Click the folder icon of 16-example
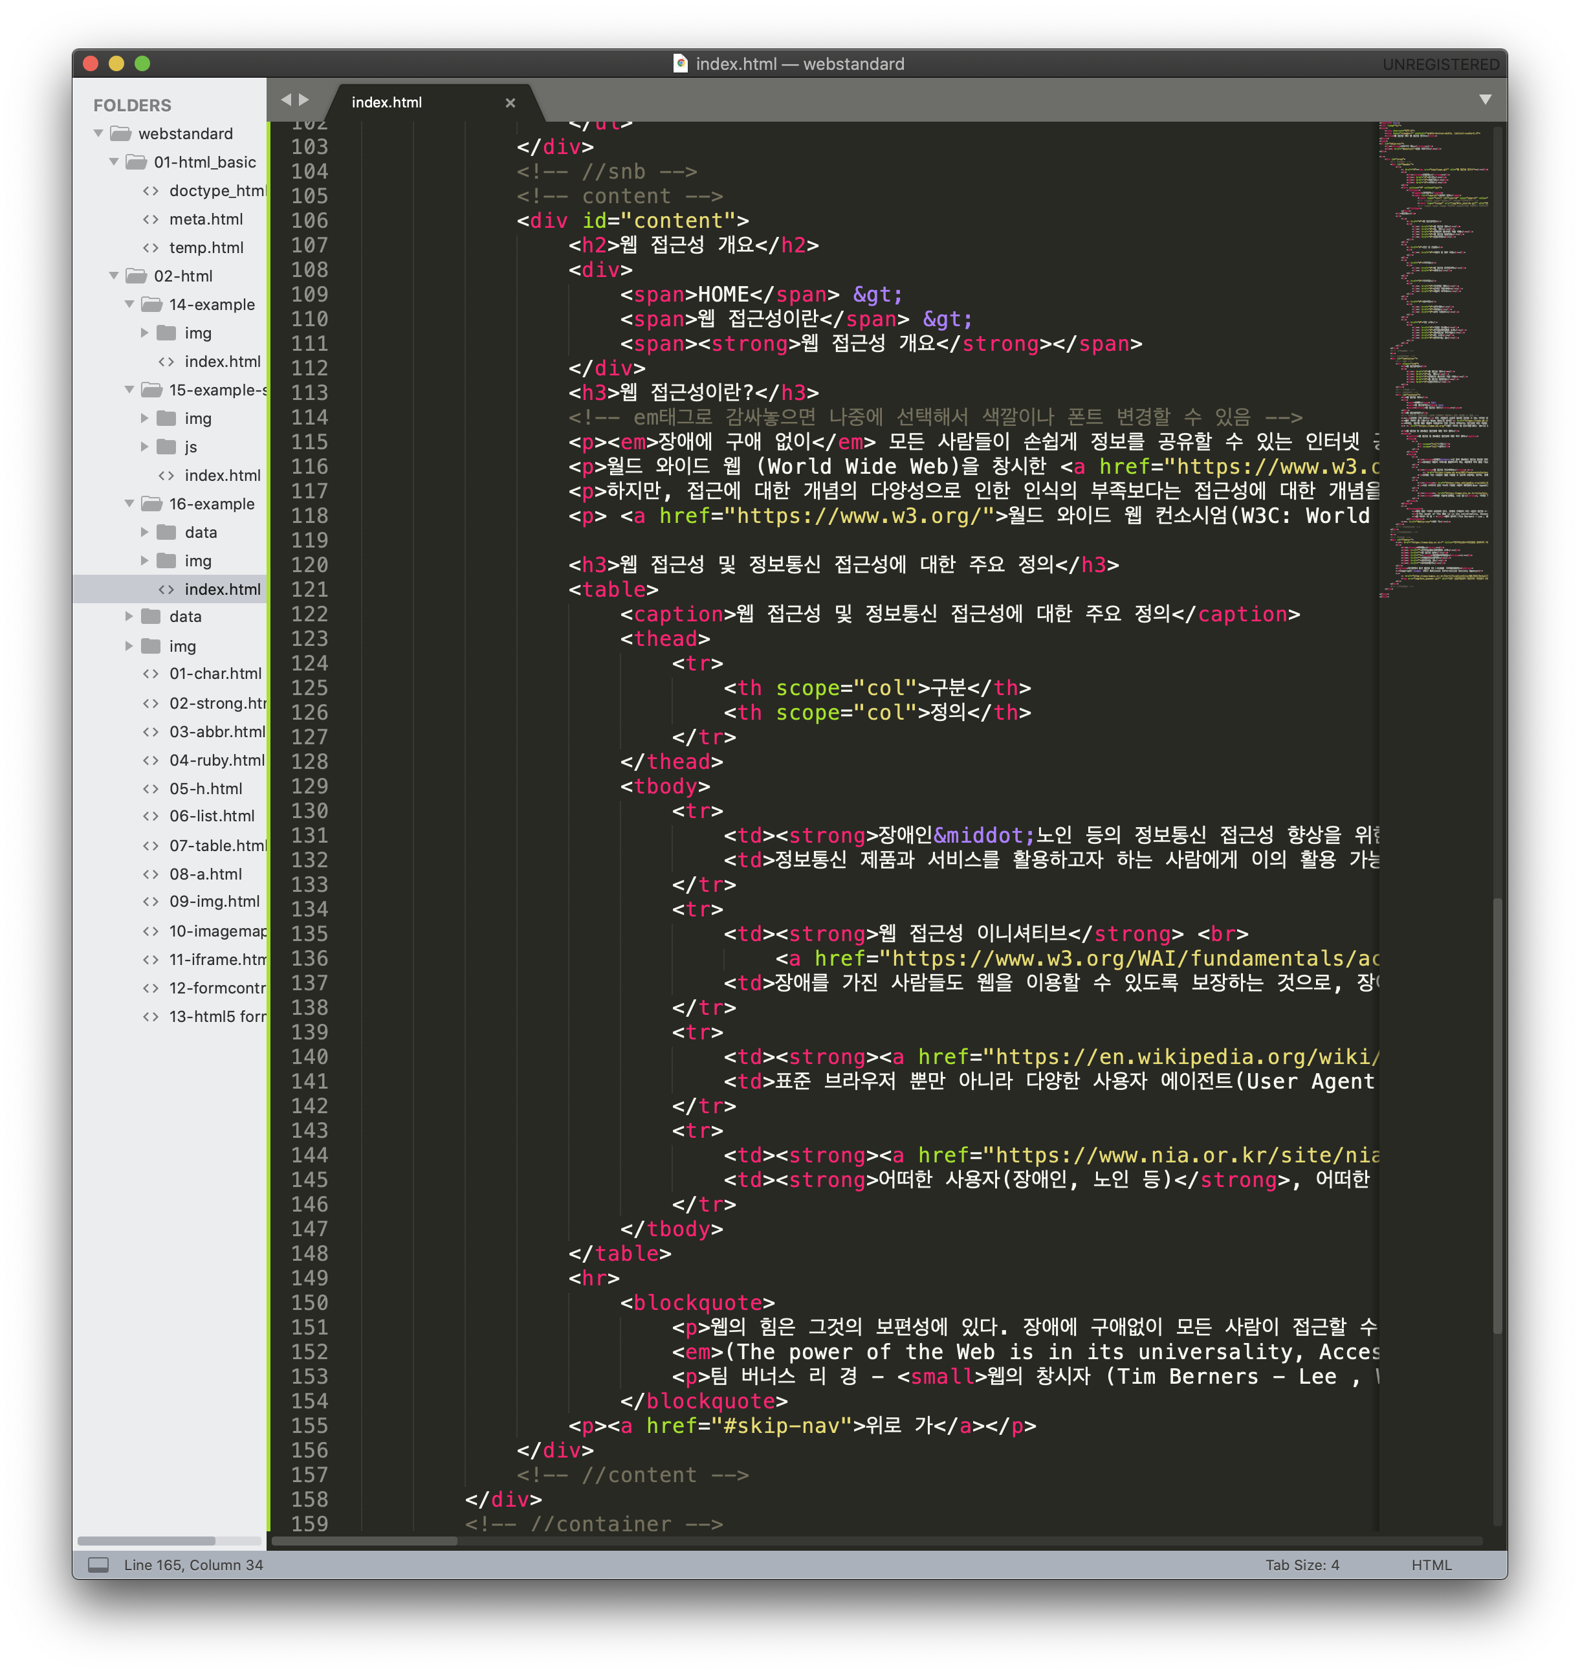This screenshot has width=1580, height=1675. (x=151, y=504)
